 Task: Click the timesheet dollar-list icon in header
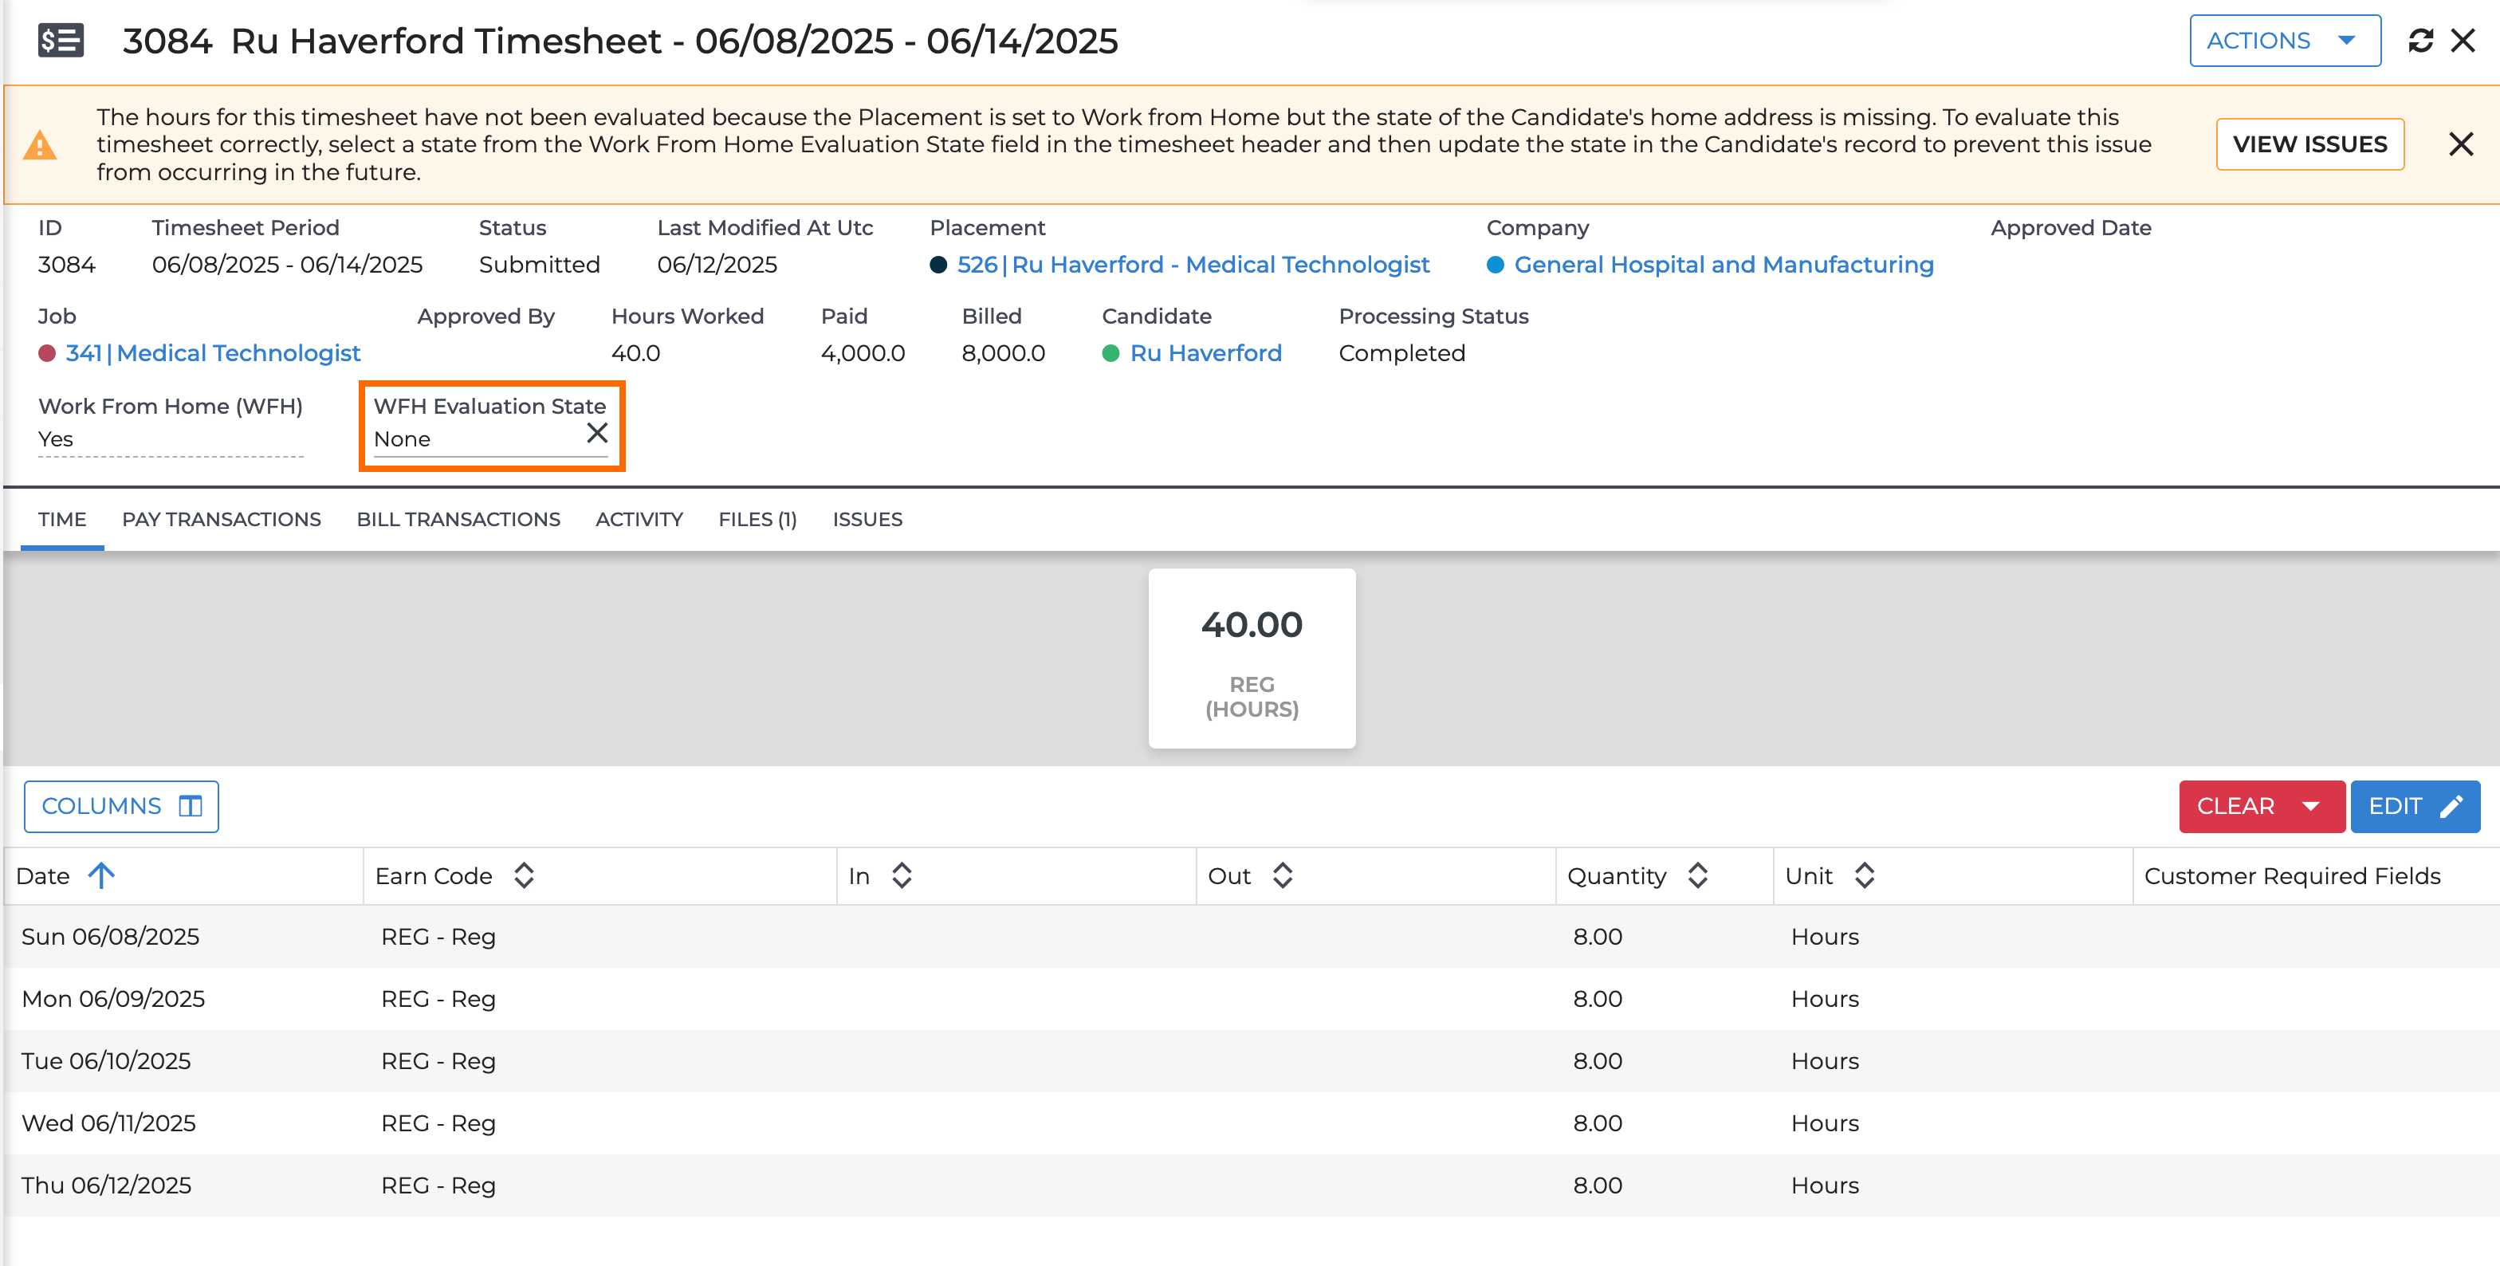[60, 41]
